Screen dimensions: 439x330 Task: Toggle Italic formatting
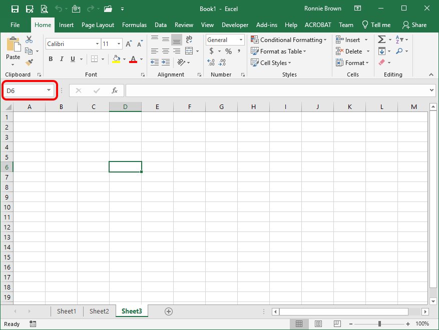point(62,59)
